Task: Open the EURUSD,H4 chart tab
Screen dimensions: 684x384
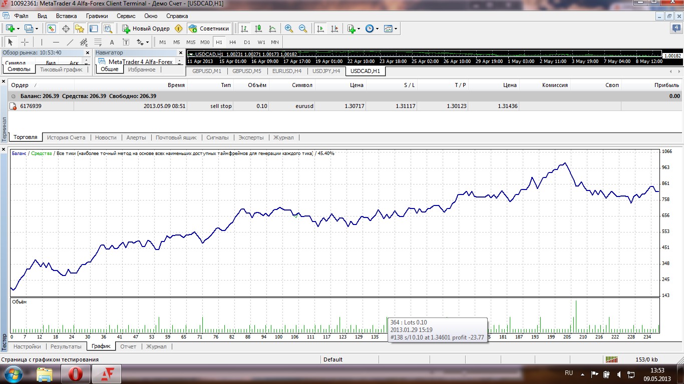Action: point(287,71)
